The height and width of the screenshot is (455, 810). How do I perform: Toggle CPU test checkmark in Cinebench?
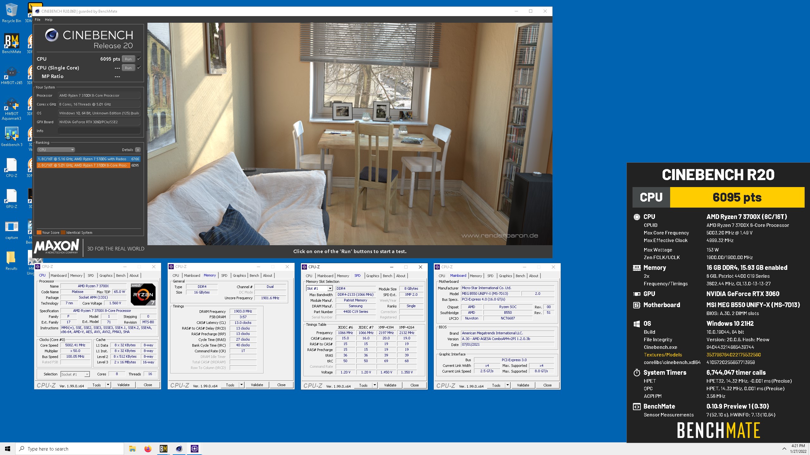pyautogui.click(x=139, y=59)
